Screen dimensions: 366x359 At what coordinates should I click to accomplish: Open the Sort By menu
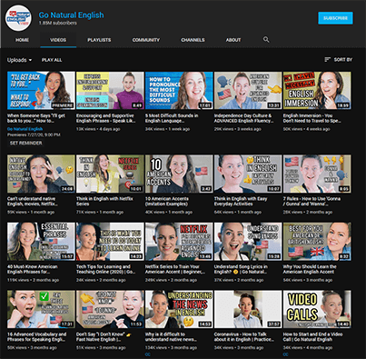pos(339,60)
